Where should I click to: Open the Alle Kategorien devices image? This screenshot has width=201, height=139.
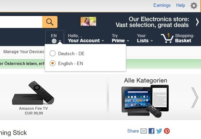coord(145,101)
